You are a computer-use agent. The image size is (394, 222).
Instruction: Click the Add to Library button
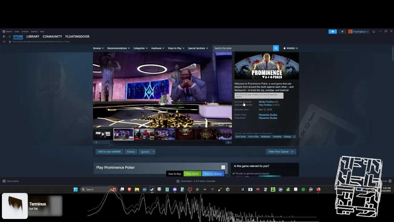(213, 174)
